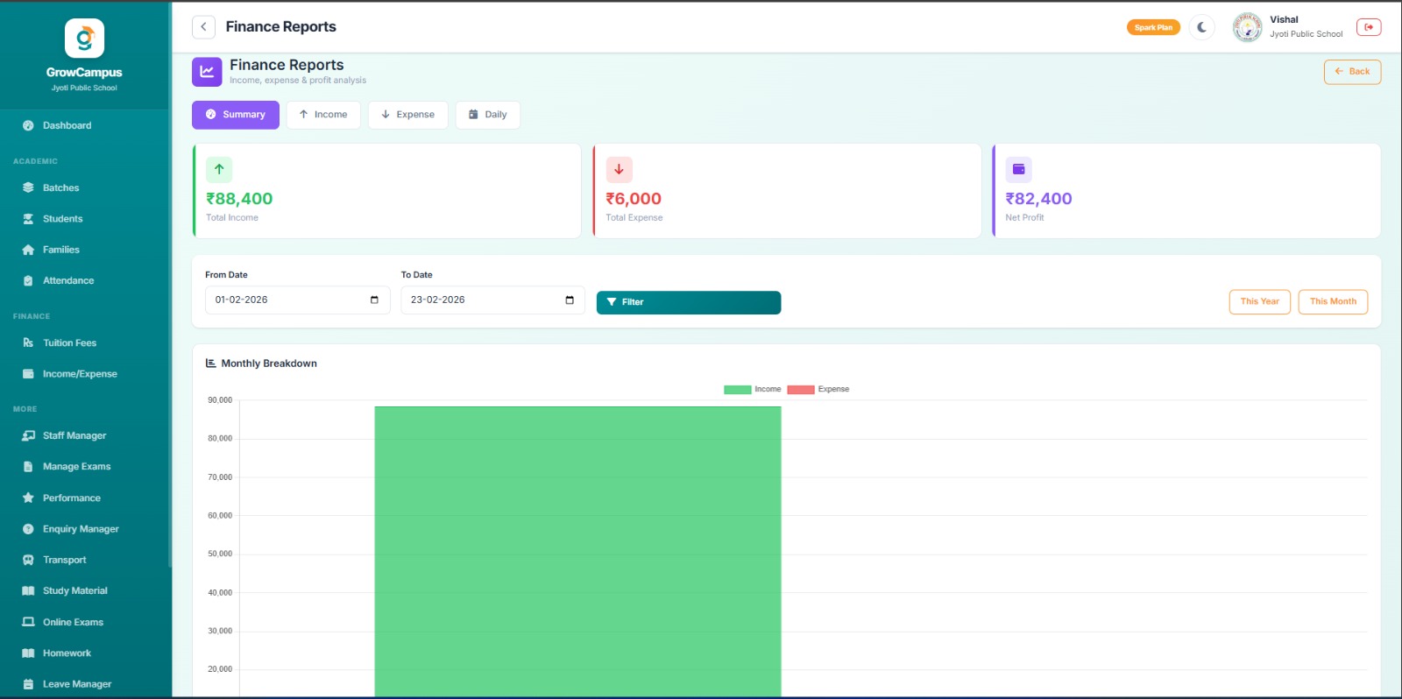Click the red logout icon
The height and width of the screenshot is (699, 1402).
pos(1368,27)
